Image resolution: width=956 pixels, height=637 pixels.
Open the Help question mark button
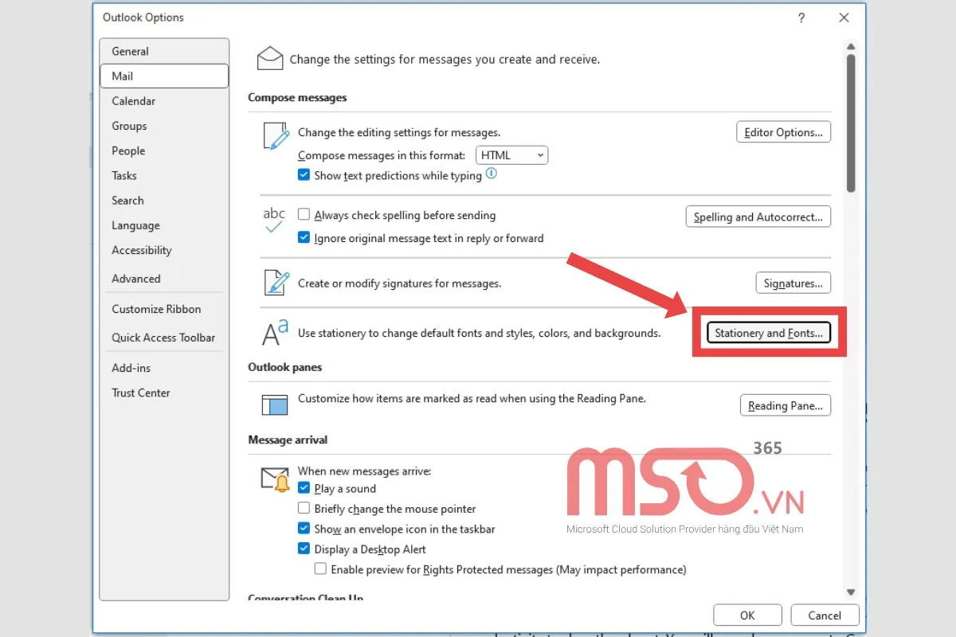pyautogui.click(x=801, y=18)
